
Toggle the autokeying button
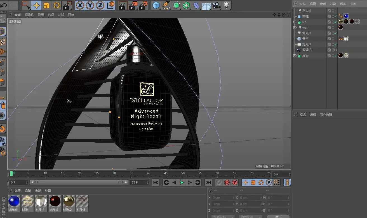pyautogui.click(x=227, y=182)
